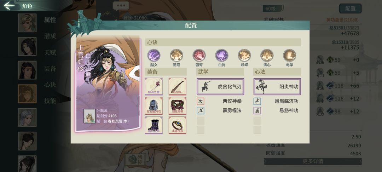Open the 断念斩 sword equipment slot
This screenshot has height=172, width=382.
[x=177, y=86]
